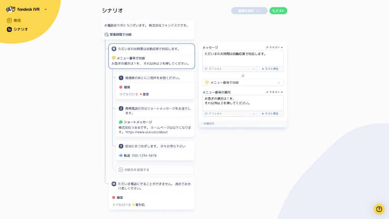The width and height of the screenshot is (389, 219).
Task: Open the メニュー番号で分岐 action dropdown
Action: point(243,82)
